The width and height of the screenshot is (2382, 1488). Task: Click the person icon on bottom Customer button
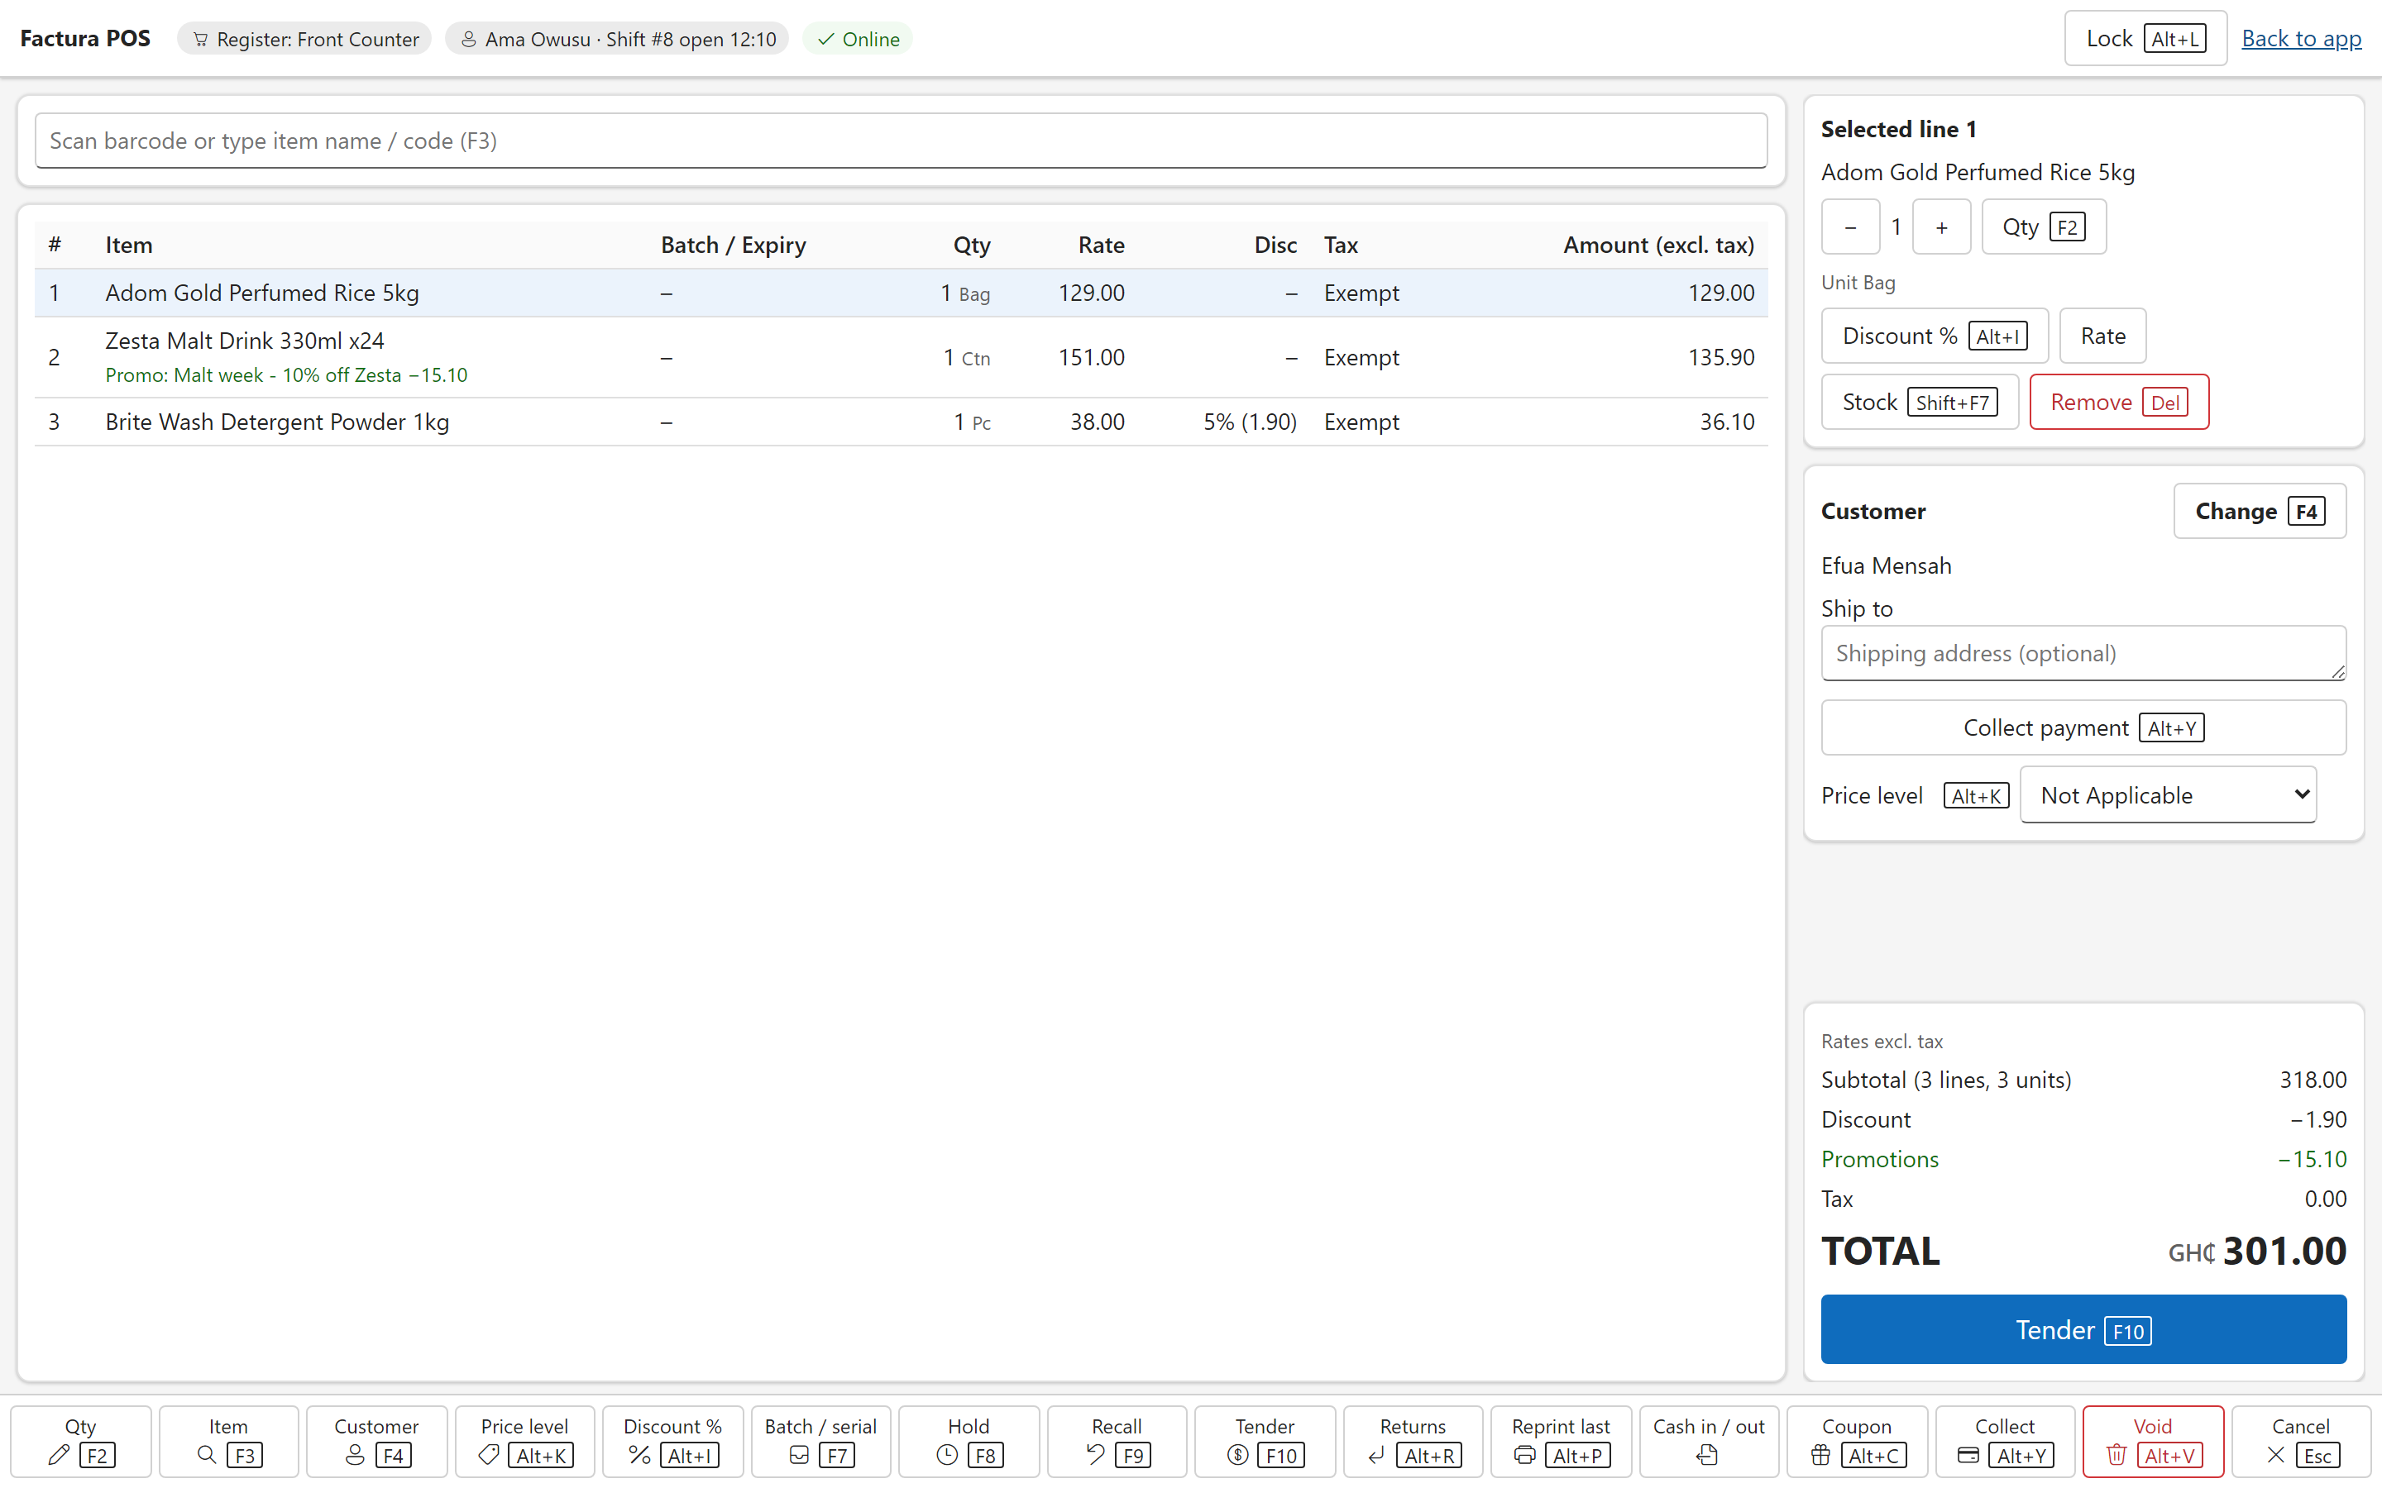point(356,1455)
